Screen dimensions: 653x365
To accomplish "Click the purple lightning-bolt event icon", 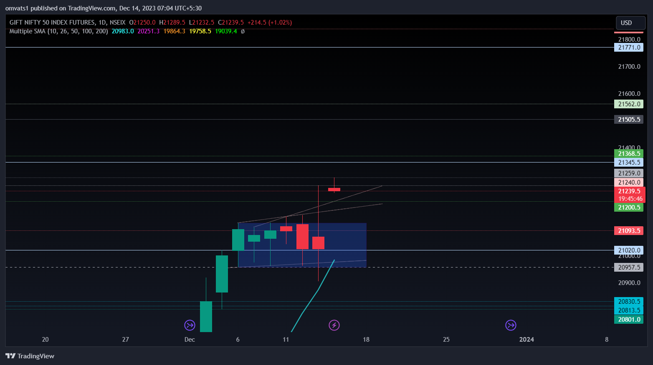I will tap(334, 325).
